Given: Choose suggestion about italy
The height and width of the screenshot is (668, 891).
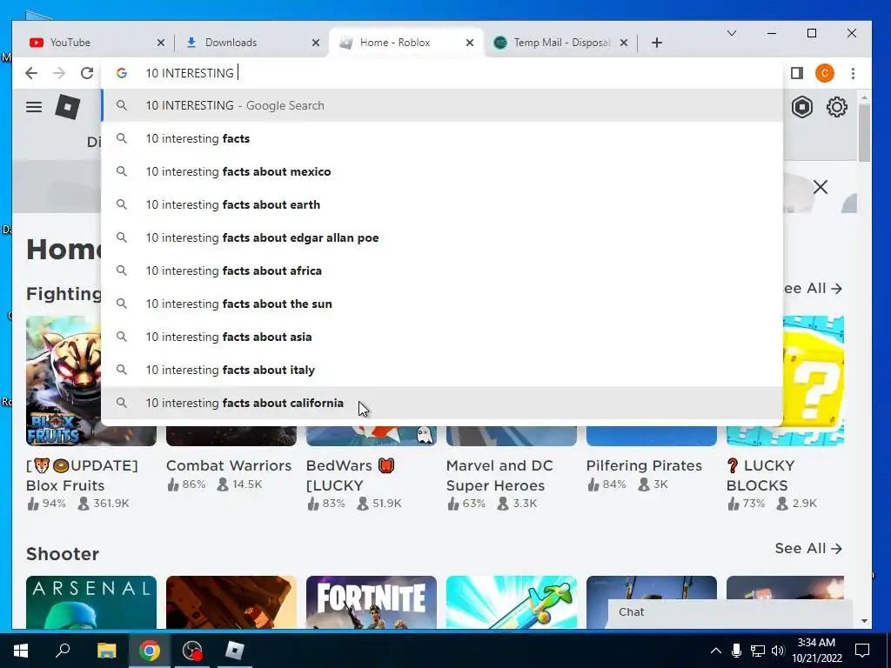Looking at the screenshot, I should [x=442, y=370].
